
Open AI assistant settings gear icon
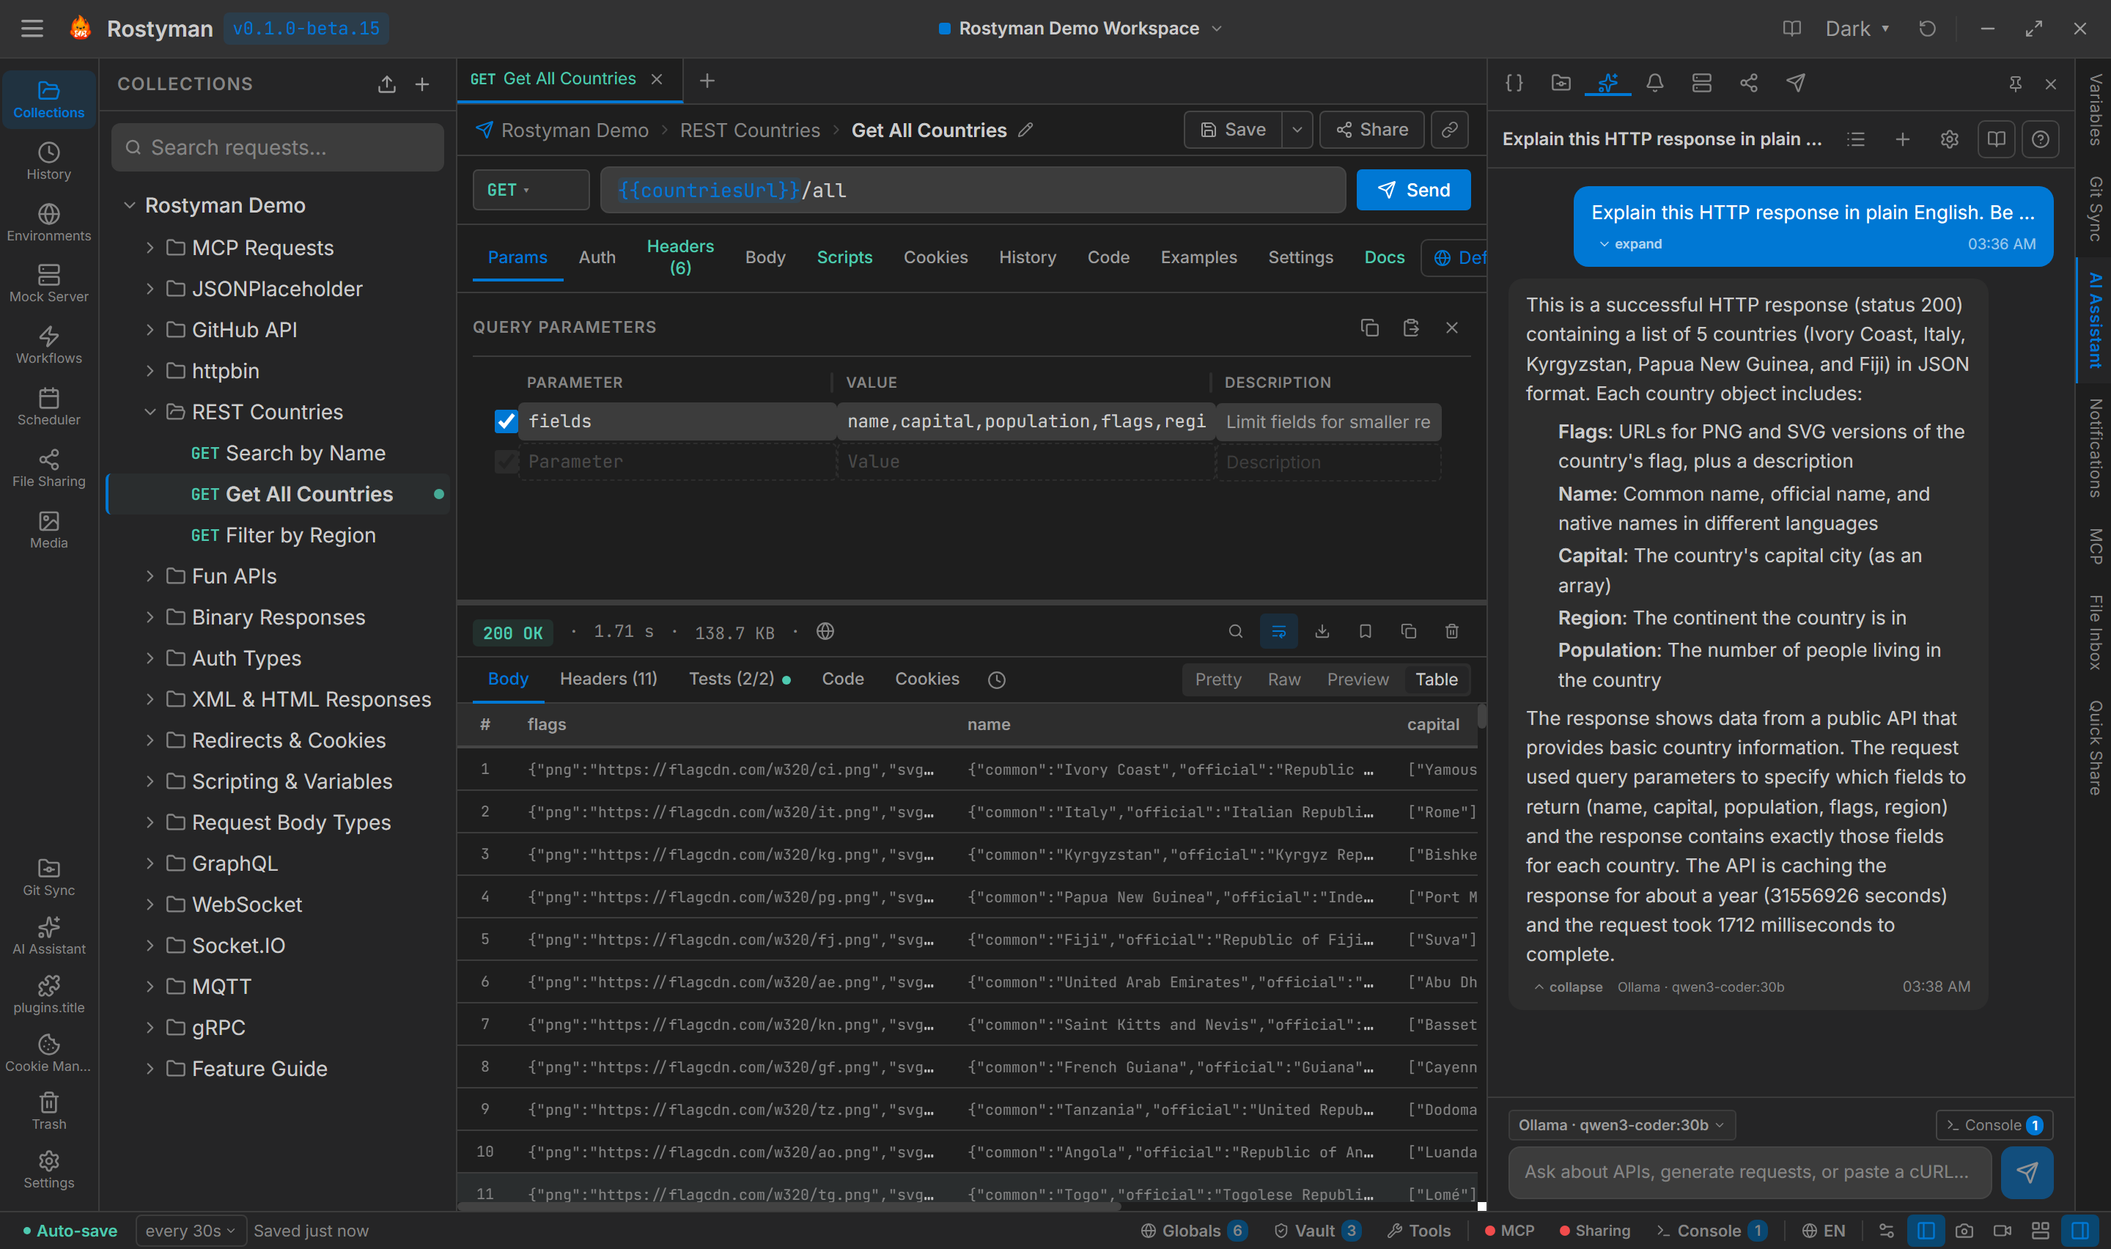[x=1948, y=139]
